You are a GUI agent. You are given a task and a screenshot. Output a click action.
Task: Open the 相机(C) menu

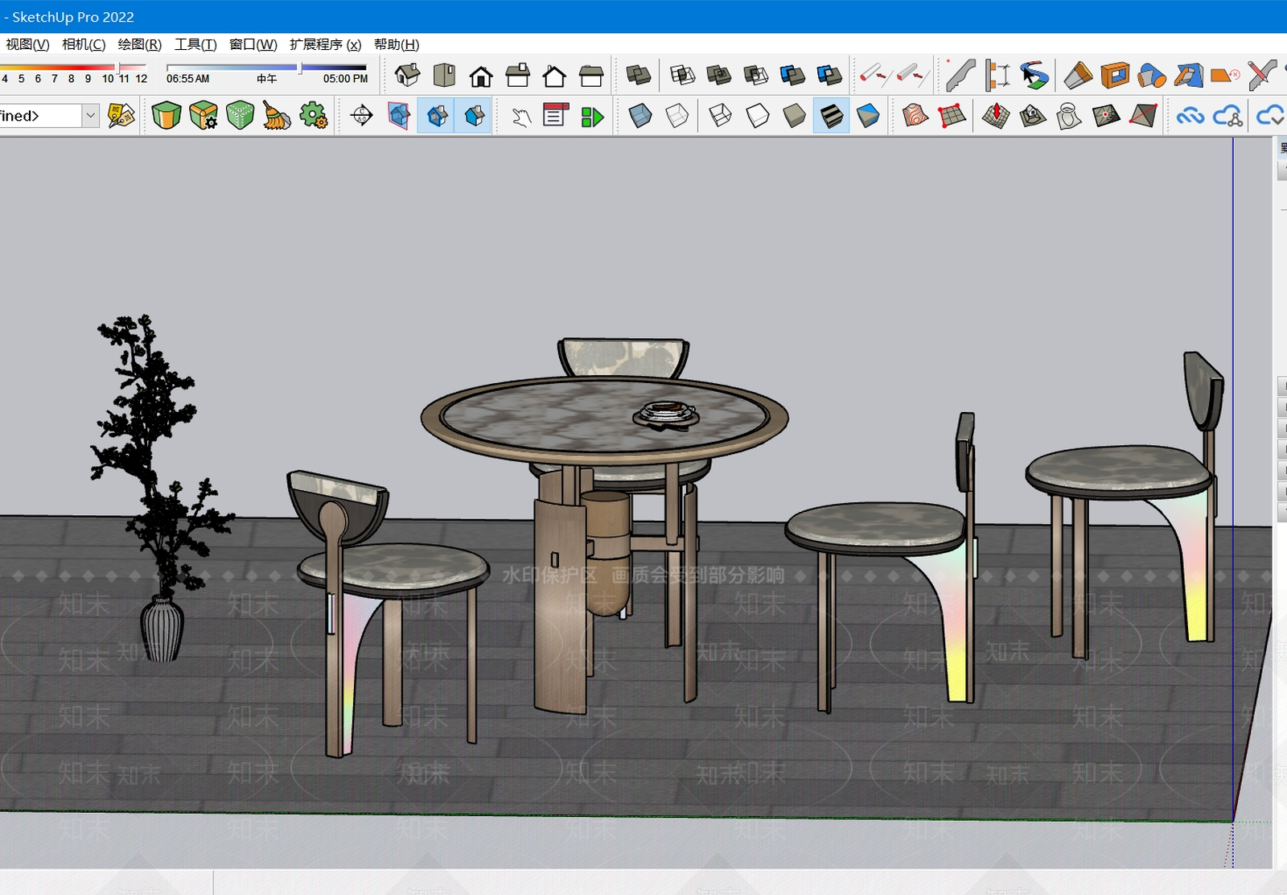(84, 44)
